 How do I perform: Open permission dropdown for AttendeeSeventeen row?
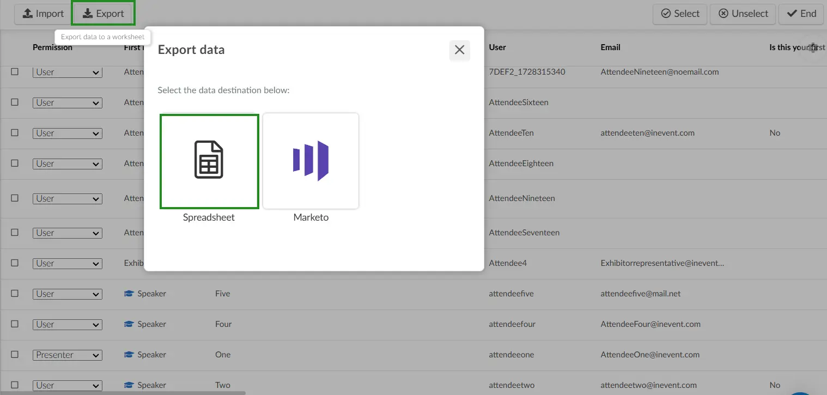click(68, 233)
